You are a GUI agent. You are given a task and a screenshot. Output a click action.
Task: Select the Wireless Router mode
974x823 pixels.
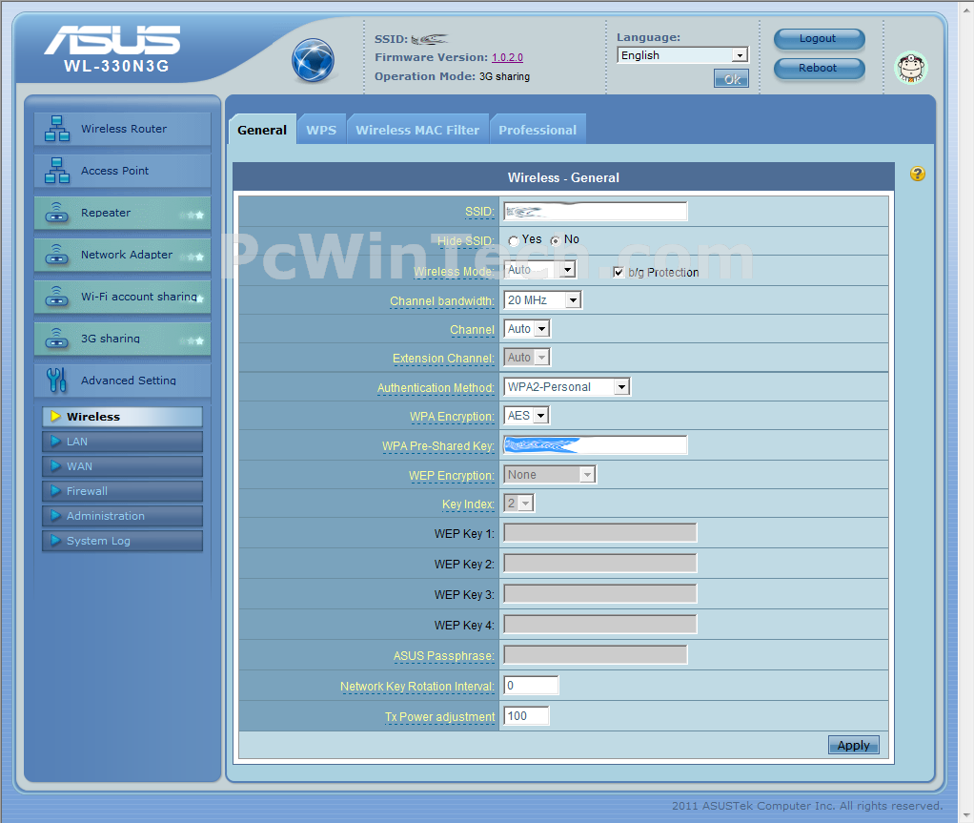[x=122, y=129]
